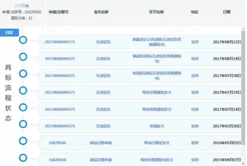Click the 等待答辩通知发文 stage name
This screenshot has height=166, width=247.
click(x=157, y=110)
